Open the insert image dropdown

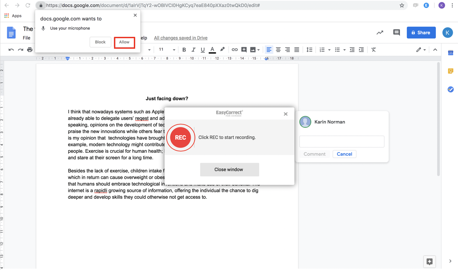tap(258, 50)
